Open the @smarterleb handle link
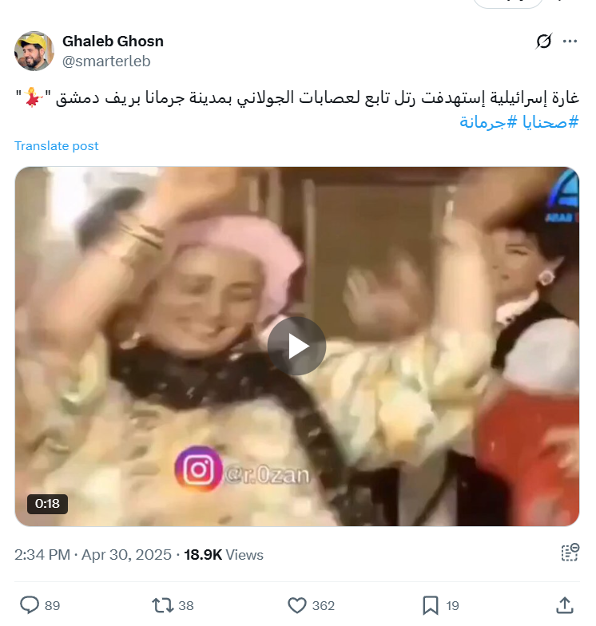The height and width of the screenshot is (626, 596). [106, 61]
